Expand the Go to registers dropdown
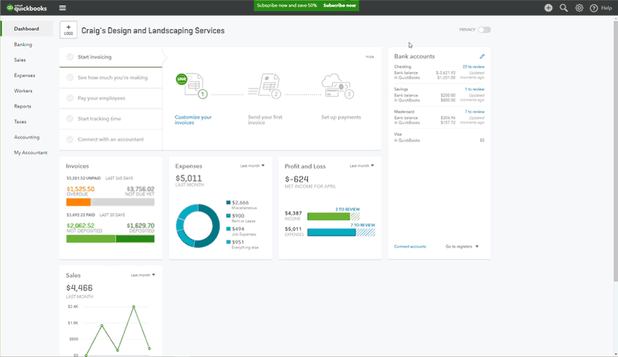The width and height of the screenshot is (618, 357). tap(462, 246)
